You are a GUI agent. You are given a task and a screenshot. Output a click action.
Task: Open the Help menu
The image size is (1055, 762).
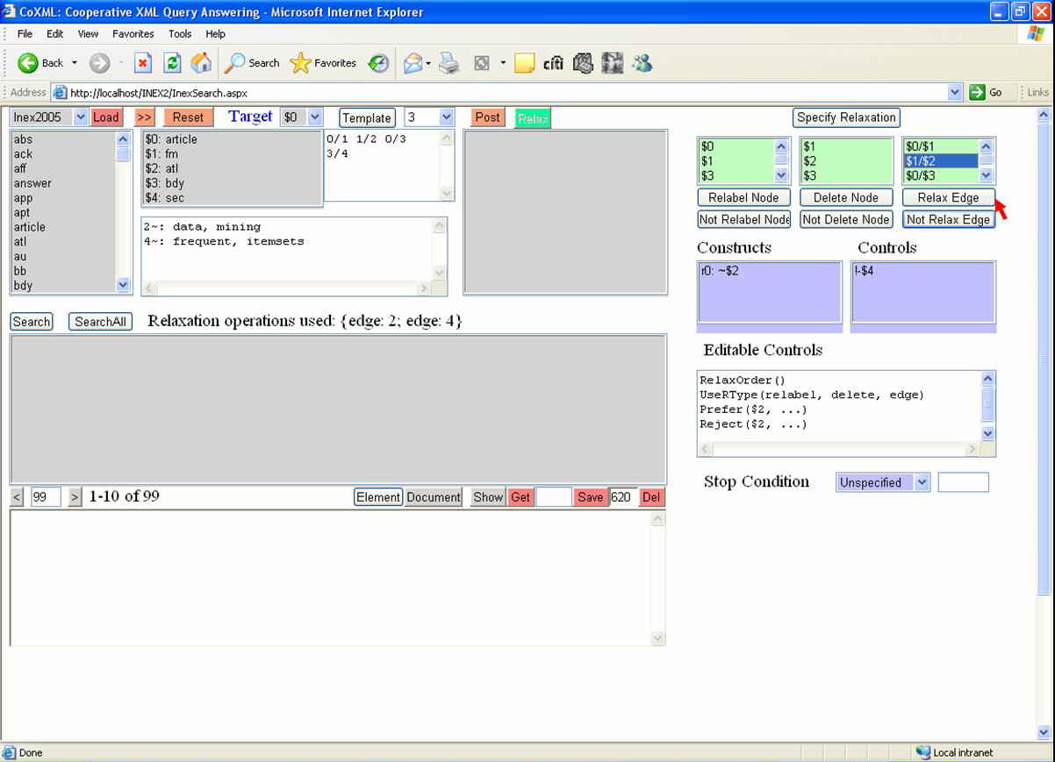tap(215, 33)
